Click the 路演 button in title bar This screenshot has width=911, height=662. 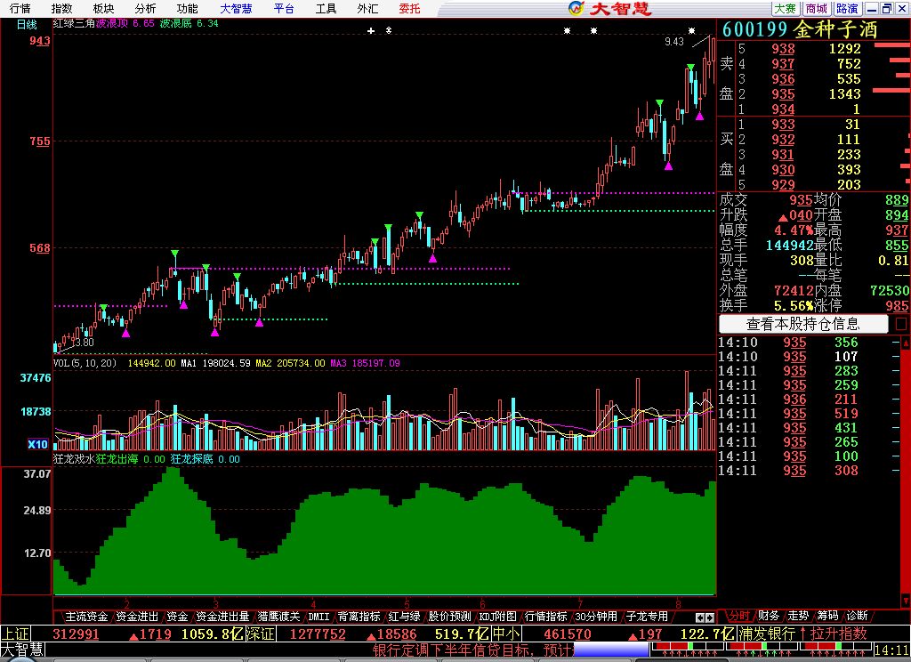(x=847, y=9)
